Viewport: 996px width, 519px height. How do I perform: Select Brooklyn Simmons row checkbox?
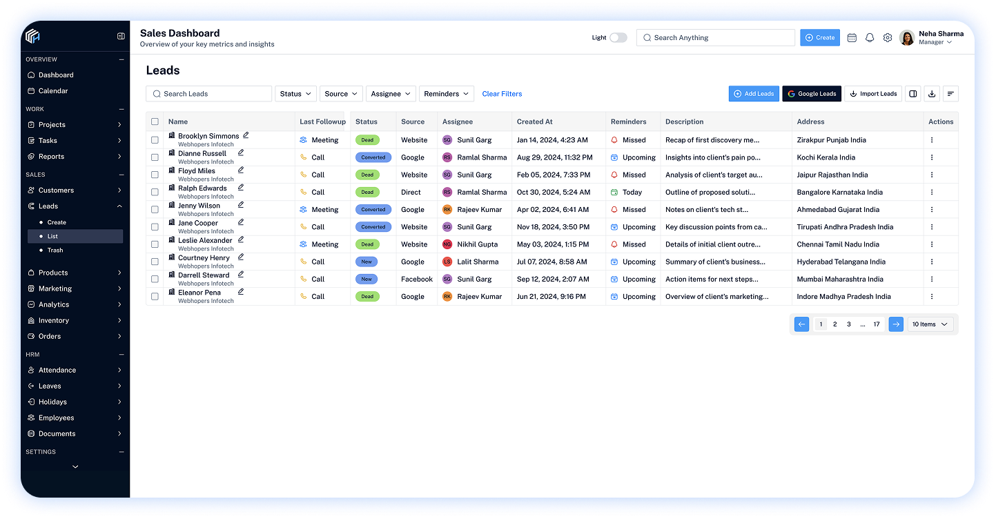(x=155, y=140)
